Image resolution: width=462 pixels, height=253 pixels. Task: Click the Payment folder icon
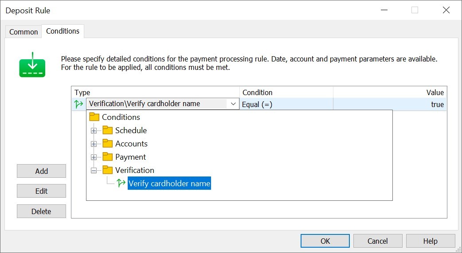(x=107, y=157)
